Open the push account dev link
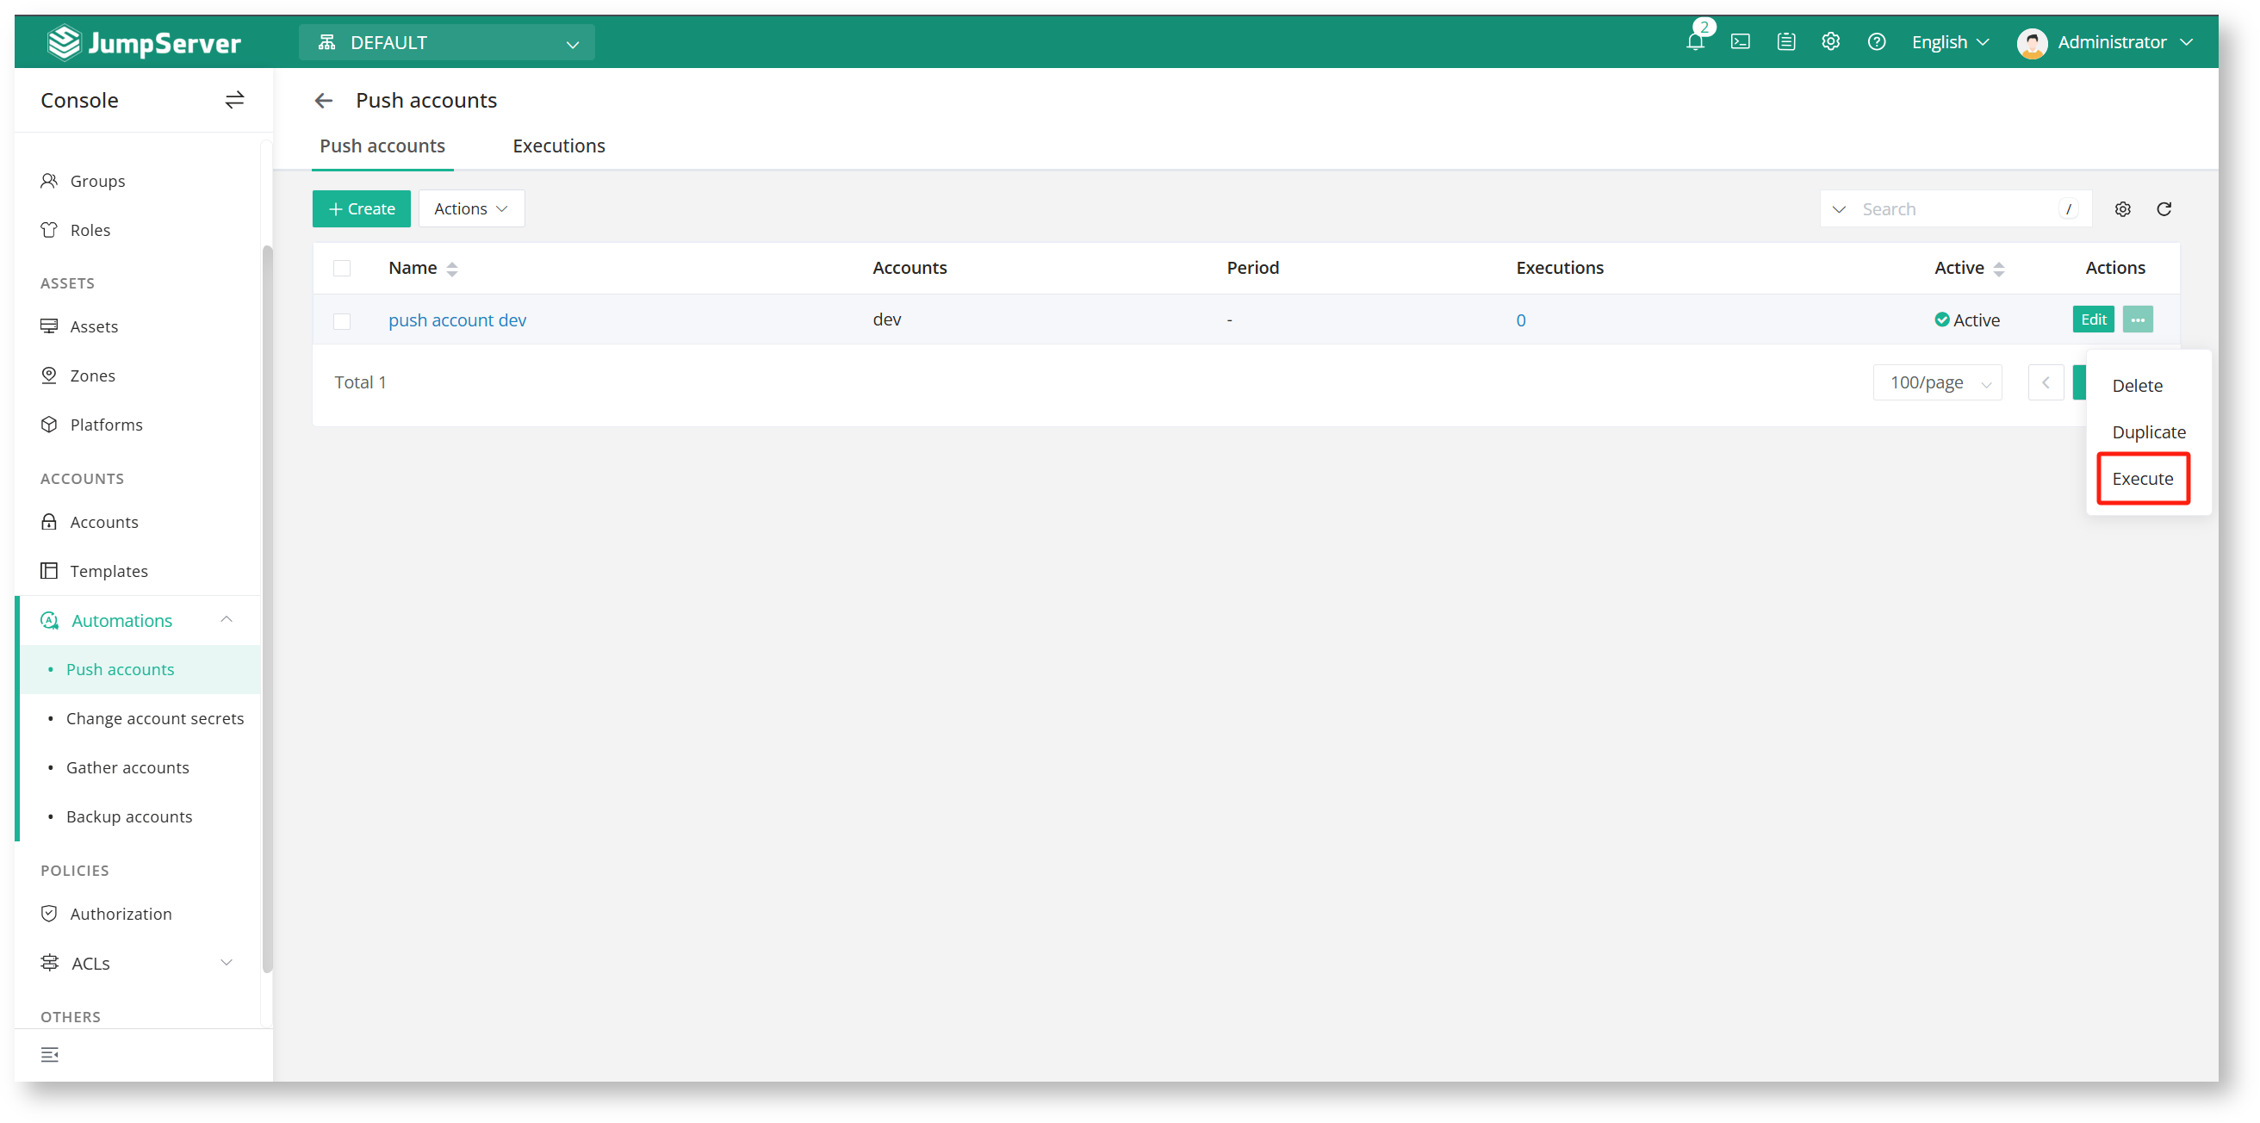2260x1123 pixels. [x=457, y=320]
